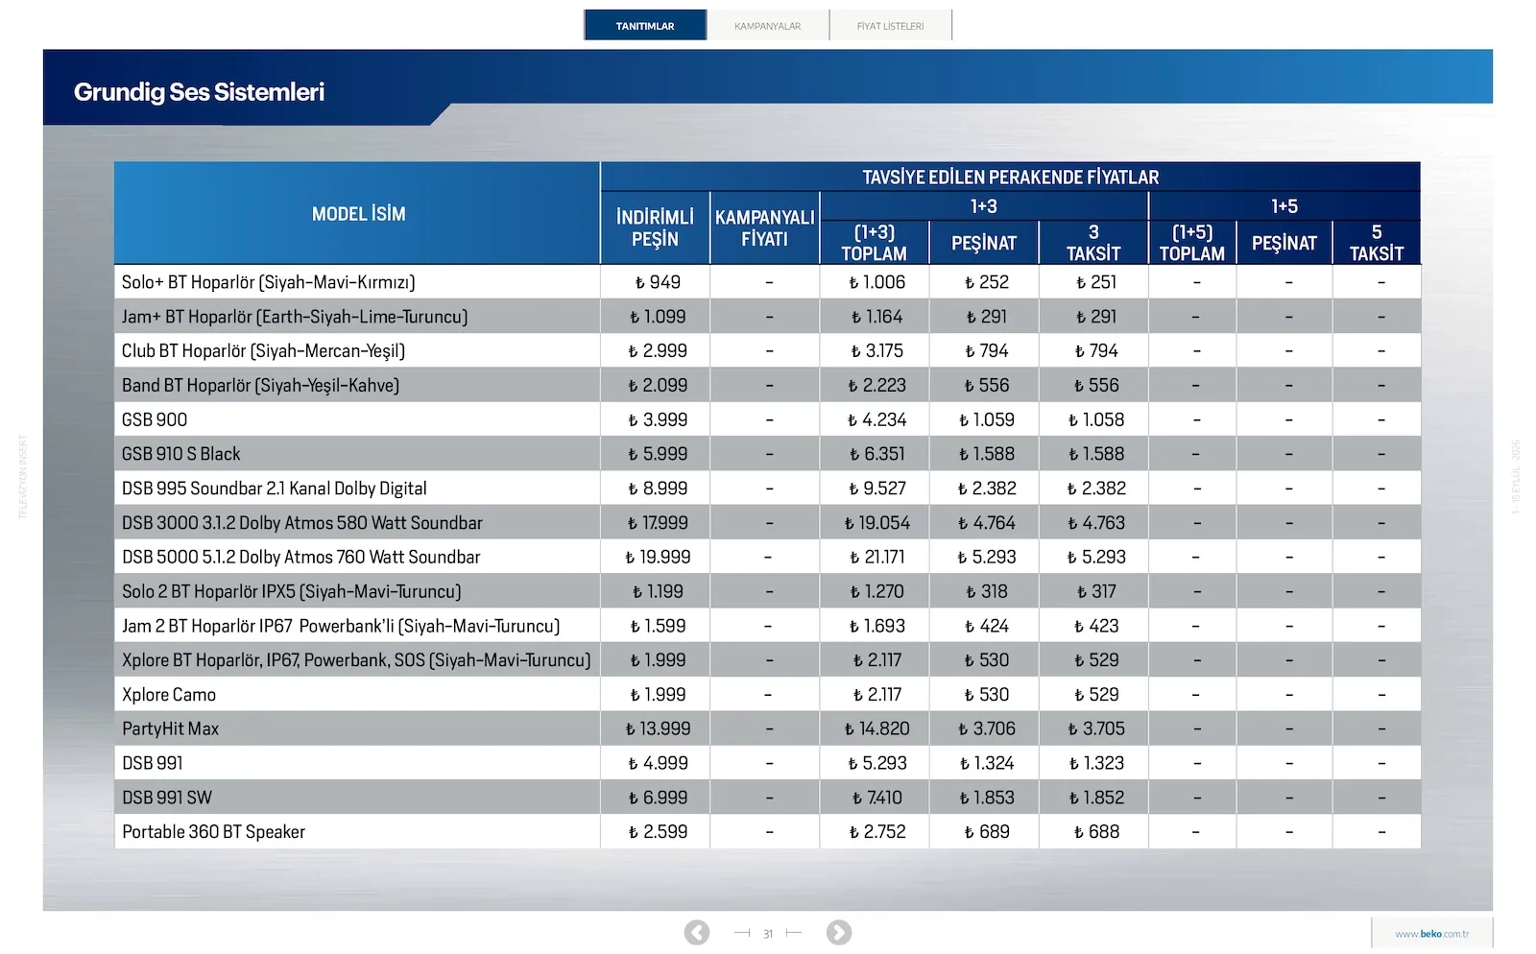Click the ₺ 9.527 installment total
Viewport: 1536px width, 954px height.
[x=876, y=489]
